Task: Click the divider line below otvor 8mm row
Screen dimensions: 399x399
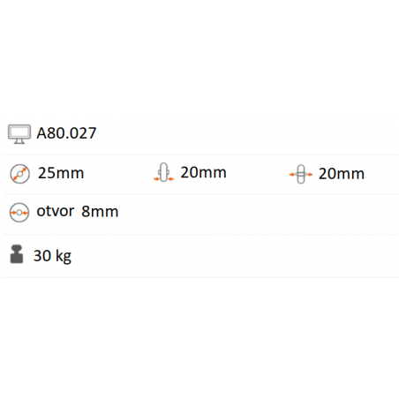Action: click(201, 235)
